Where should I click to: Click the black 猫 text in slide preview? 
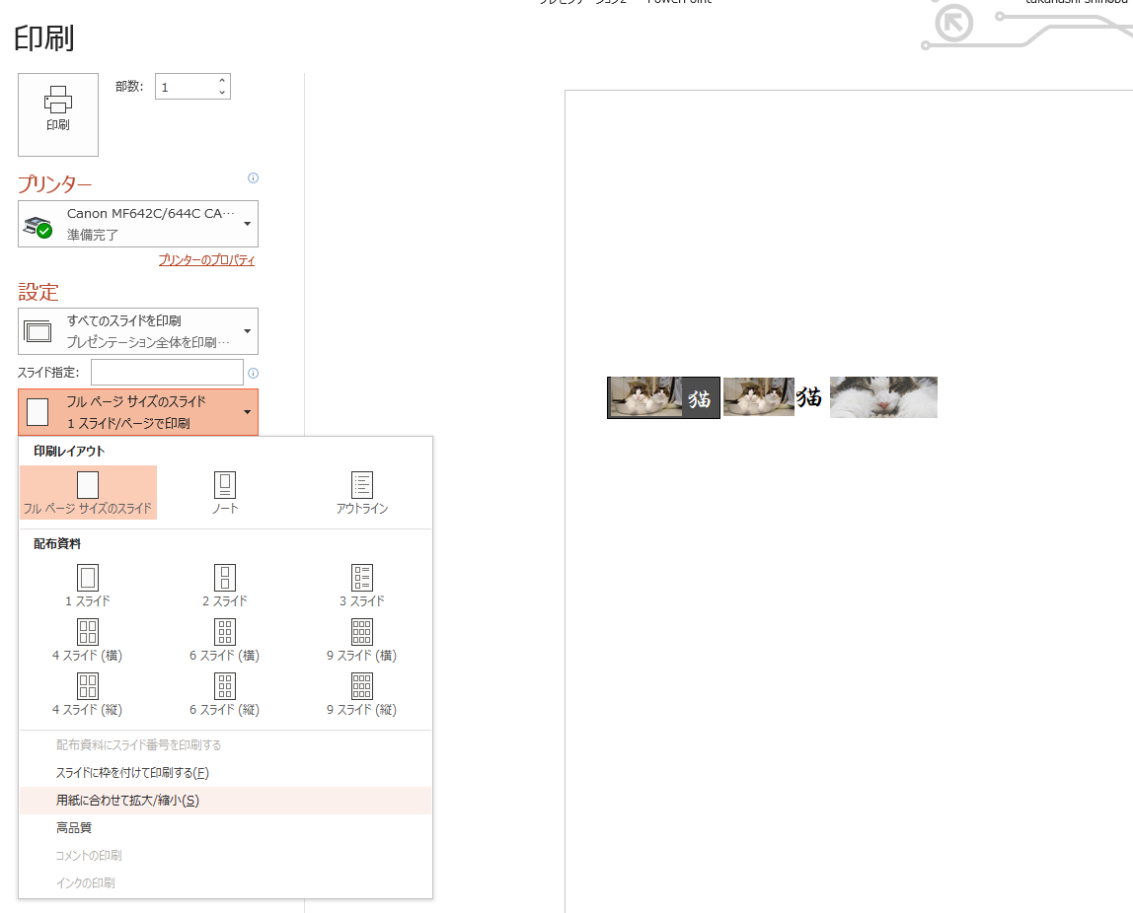coord(809,397)
